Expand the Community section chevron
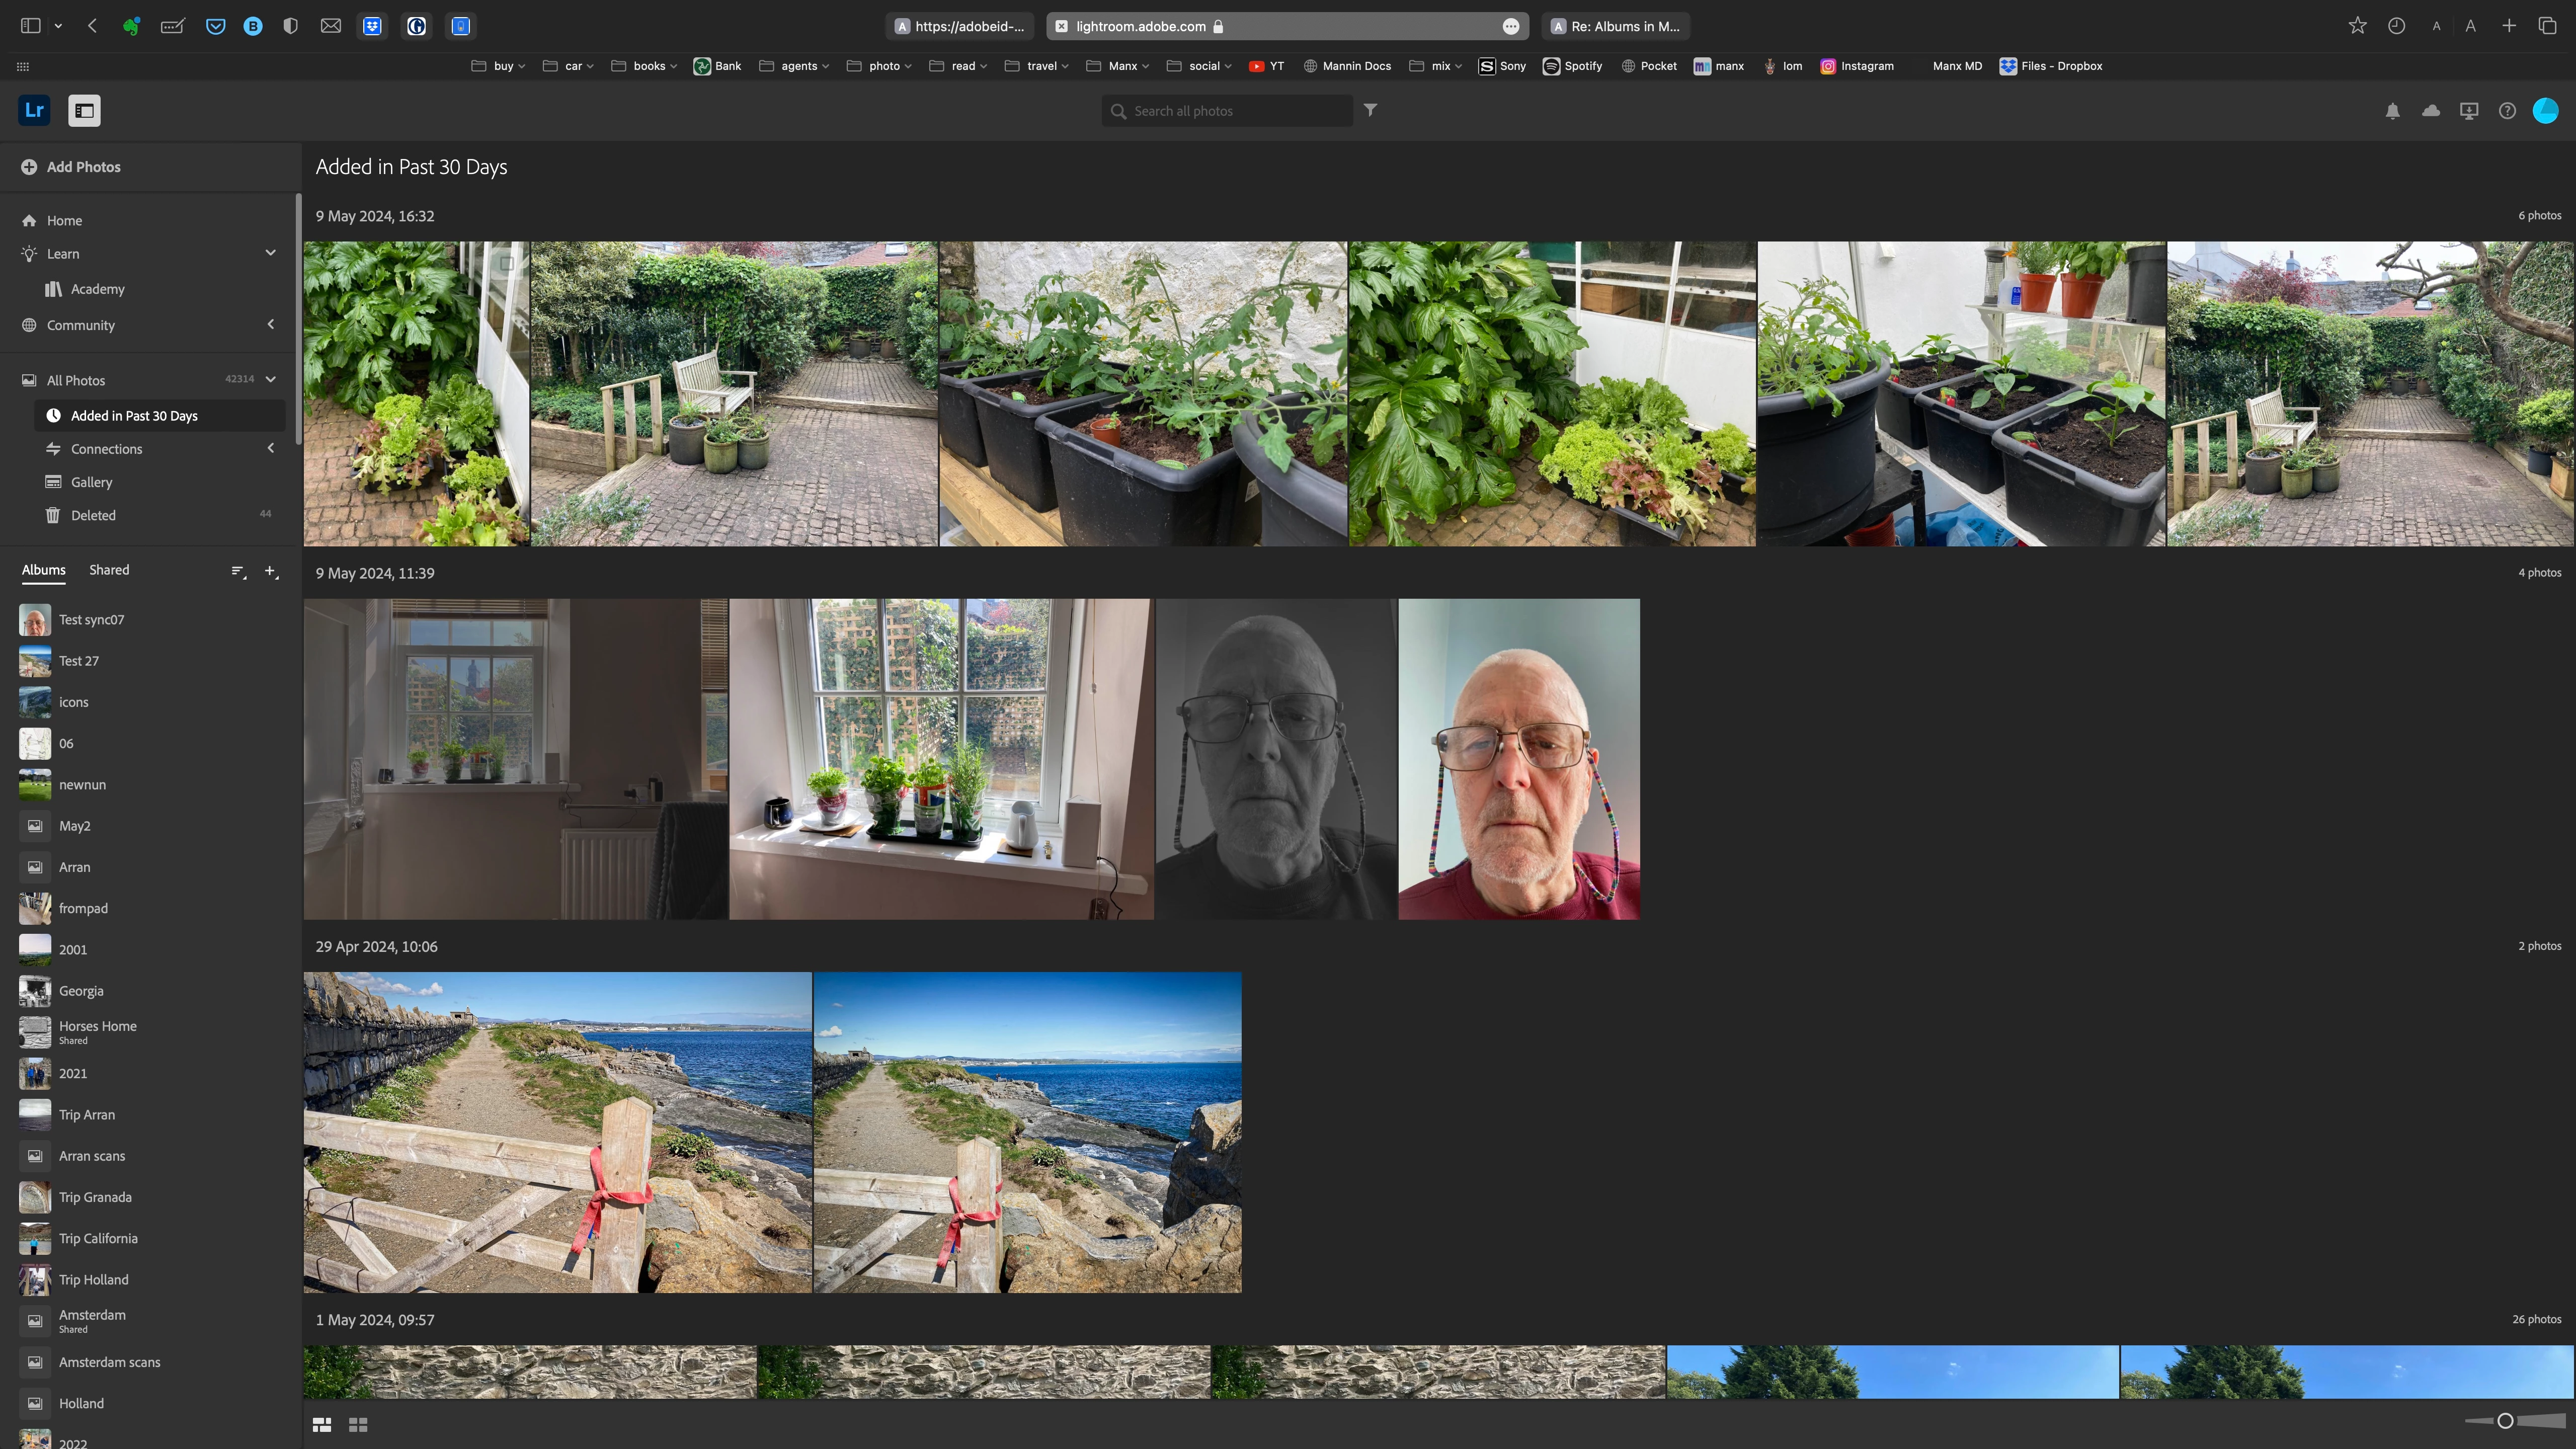 click(270, 324)
